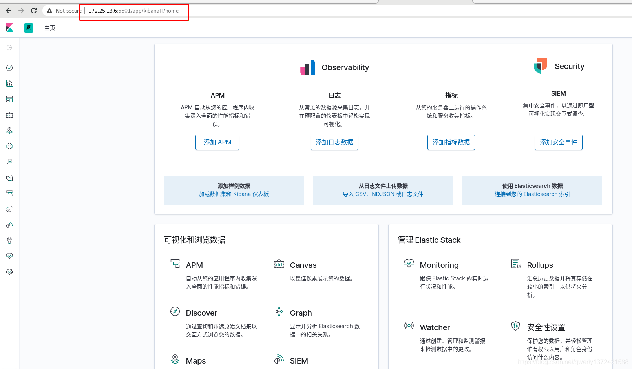Open Dev Tools in the sidebar
The width and height of the screenshot is (632, 369).
tap(9, 240)
